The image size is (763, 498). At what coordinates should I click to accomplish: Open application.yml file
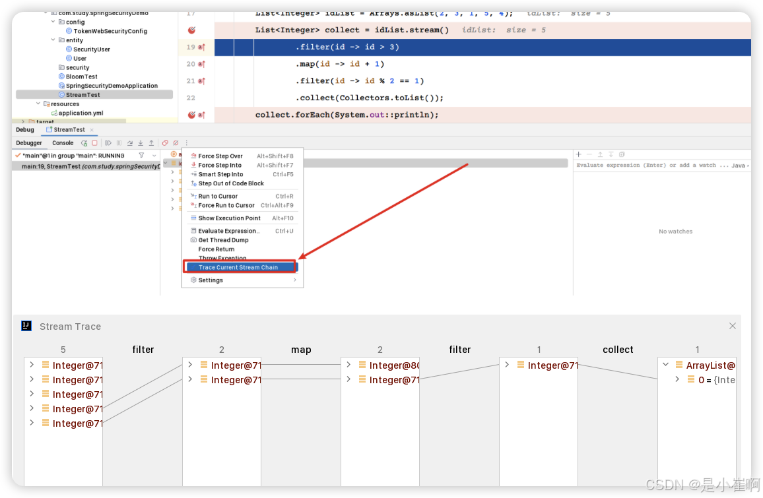pos(77,113)
